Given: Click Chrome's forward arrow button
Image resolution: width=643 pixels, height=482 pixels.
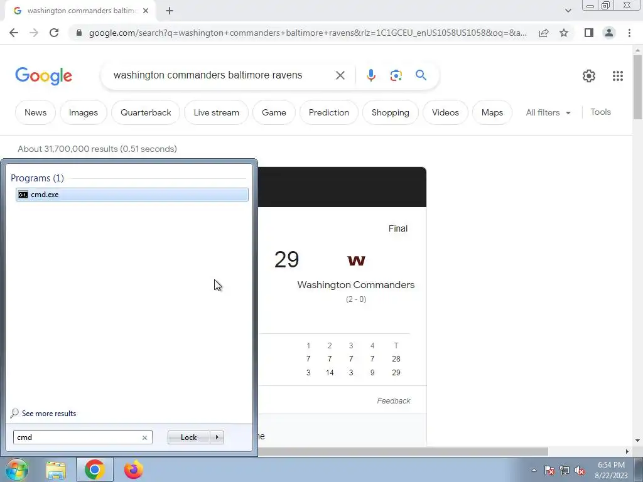Looking at the screenshot, I should pyautogui.click(x=34, y=33).
